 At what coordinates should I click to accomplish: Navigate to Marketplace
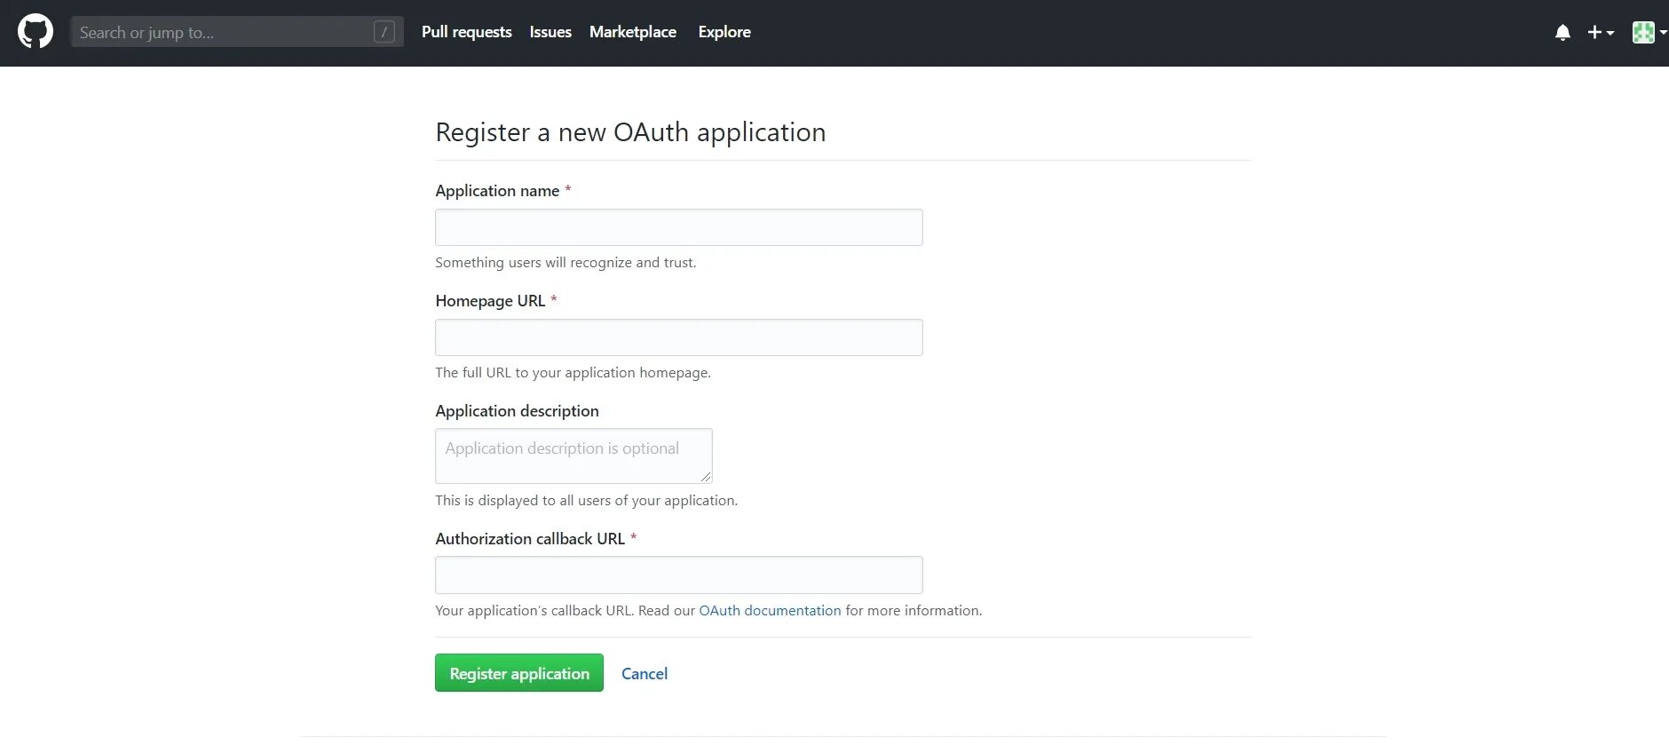coord(632,32)
